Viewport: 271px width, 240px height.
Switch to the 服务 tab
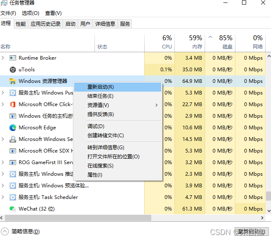(125, 24)
